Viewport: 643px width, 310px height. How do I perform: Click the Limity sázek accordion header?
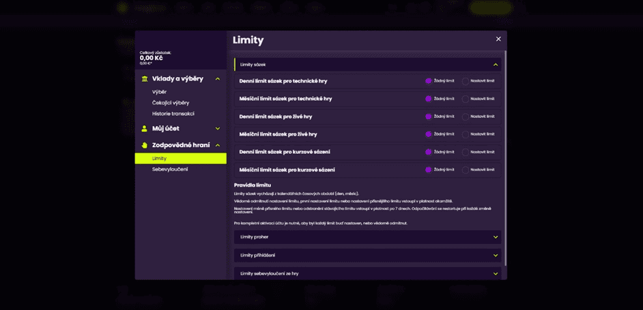pyautogui.click(x=367, y=65)
